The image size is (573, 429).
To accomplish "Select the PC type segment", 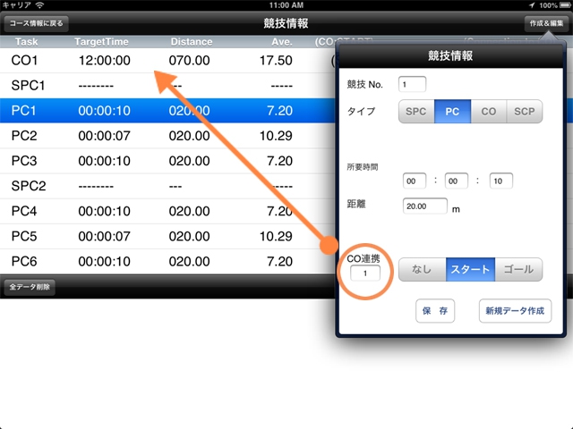I will (x=452, y=112).
